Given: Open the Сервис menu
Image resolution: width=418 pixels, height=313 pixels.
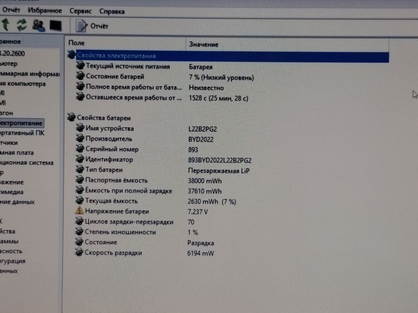Looking at the screenshot, I should (81, 11).
